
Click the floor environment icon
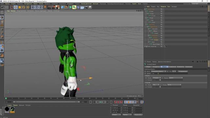tap(82, 7)
